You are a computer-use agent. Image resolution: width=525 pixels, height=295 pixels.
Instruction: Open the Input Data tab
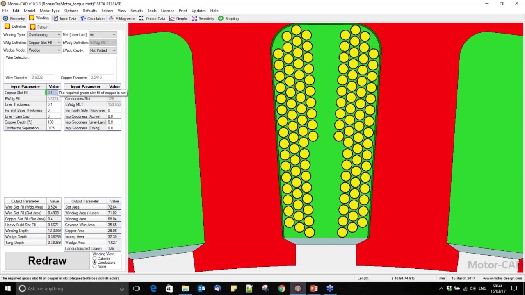(64, 18)
